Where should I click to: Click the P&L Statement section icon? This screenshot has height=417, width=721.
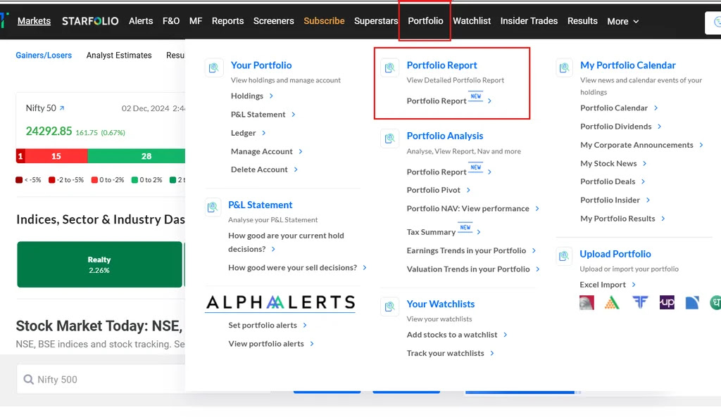tap(213, 207)
